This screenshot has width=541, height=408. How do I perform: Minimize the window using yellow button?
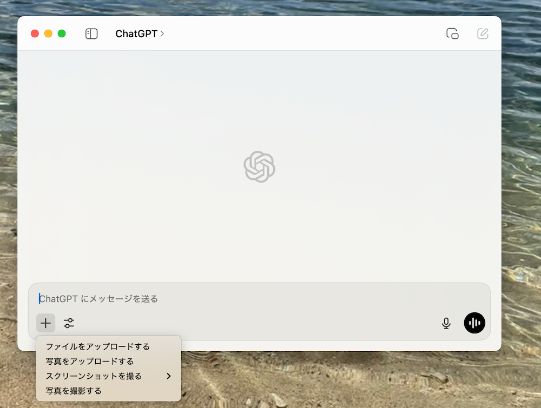[48, 34]
